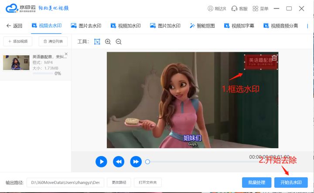The image size is (314, 193).
Task: Remove the video from list with X
Action: coord(66,54)
